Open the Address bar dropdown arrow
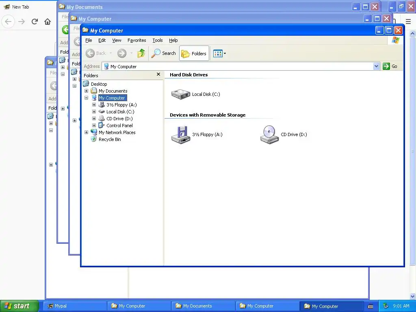 (x=376, y=66)
